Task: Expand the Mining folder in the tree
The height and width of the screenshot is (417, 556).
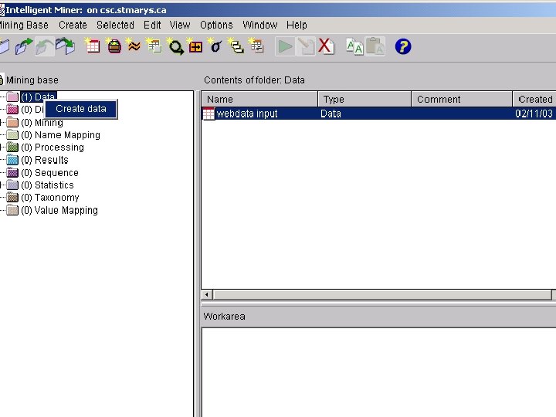Action: 2,123
